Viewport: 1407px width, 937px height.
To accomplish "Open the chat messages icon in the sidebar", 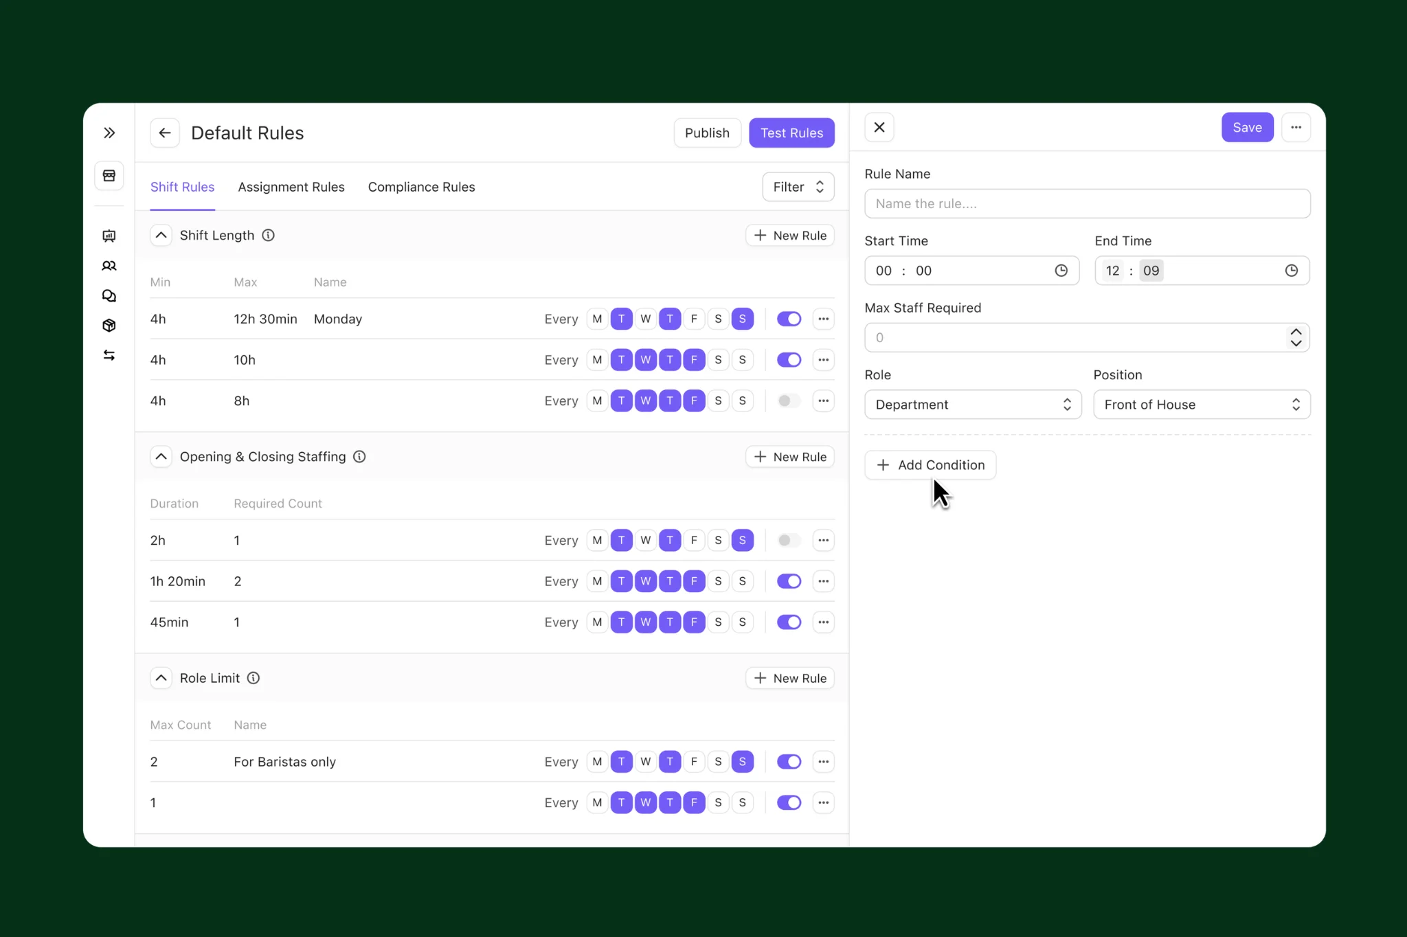I will (109, 295).
